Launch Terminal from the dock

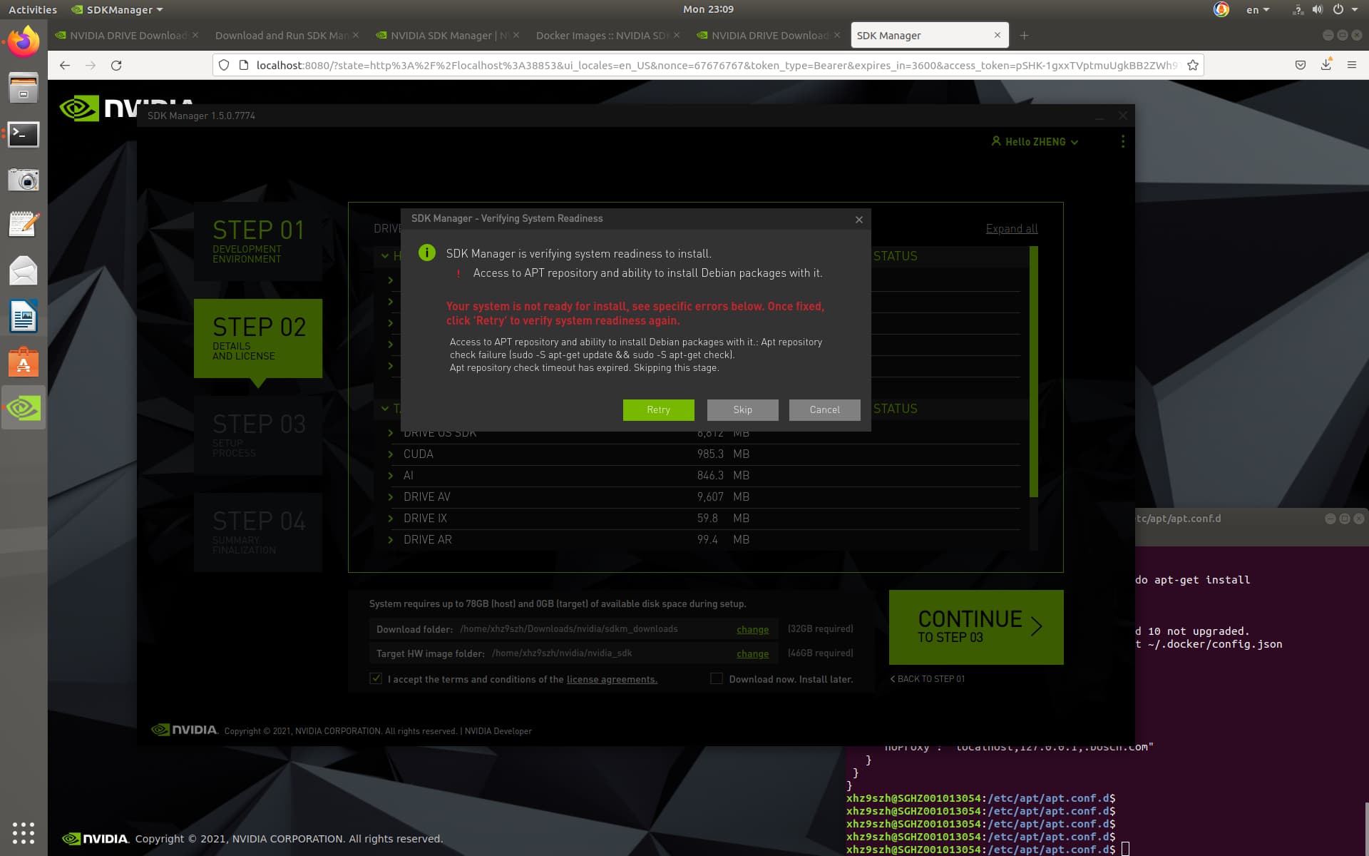(x=24, y=134)
